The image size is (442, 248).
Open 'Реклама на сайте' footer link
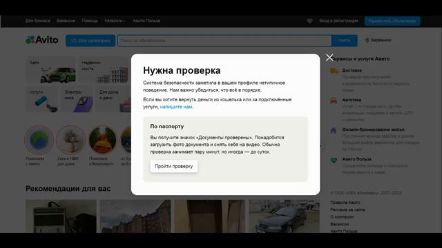click(x=347, y=209)
